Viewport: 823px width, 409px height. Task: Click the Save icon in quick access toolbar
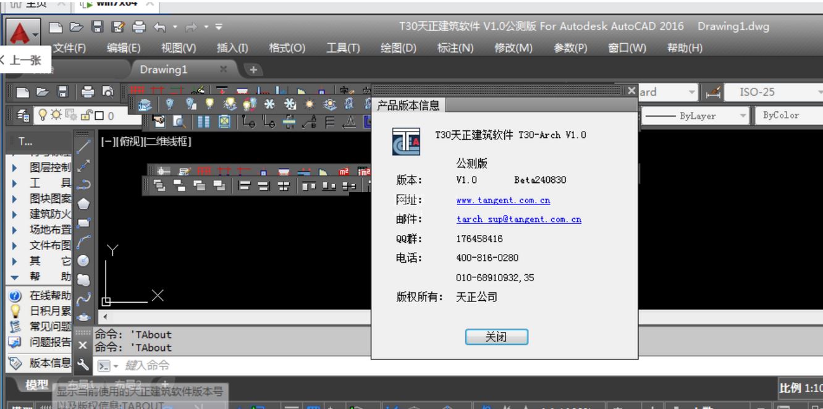(97, 27)
